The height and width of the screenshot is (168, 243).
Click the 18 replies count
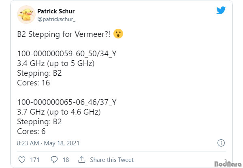coord(66,160)
